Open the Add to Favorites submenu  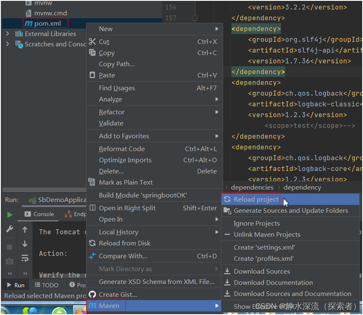click(154, 136)
